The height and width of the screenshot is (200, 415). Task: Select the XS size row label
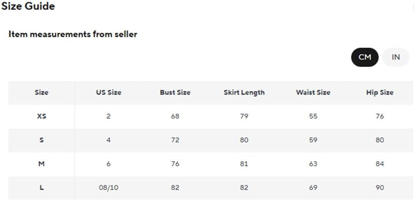[42, 116]
